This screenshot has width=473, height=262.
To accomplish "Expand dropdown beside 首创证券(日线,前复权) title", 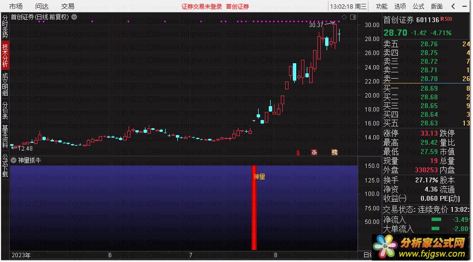I will pos(74,17).
